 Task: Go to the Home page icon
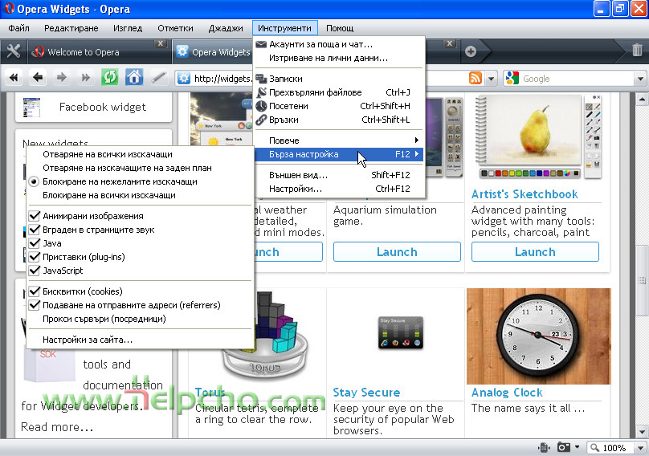tap(134, 77)
